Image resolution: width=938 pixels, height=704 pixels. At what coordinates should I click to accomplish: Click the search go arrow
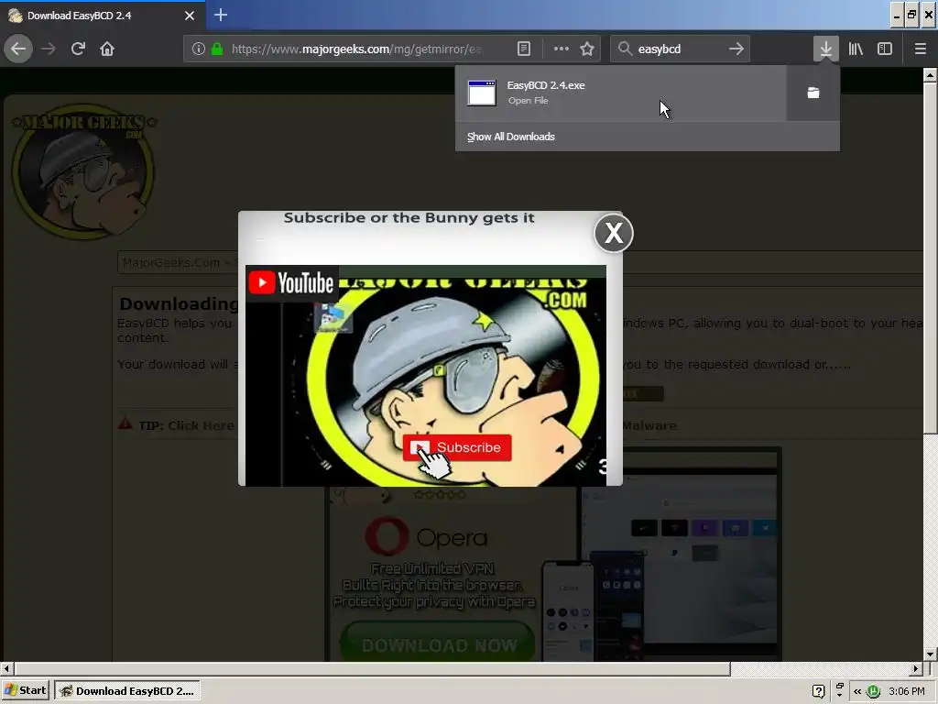pos(736,49)
